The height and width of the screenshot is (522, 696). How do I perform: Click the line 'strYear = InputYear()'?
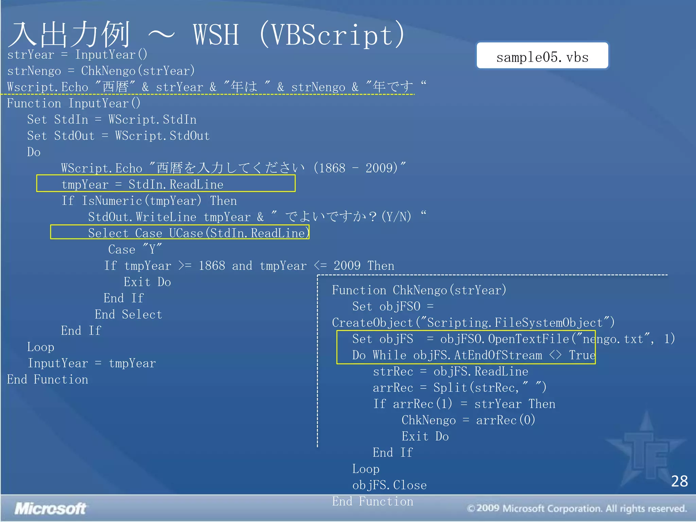click(77, 54)
